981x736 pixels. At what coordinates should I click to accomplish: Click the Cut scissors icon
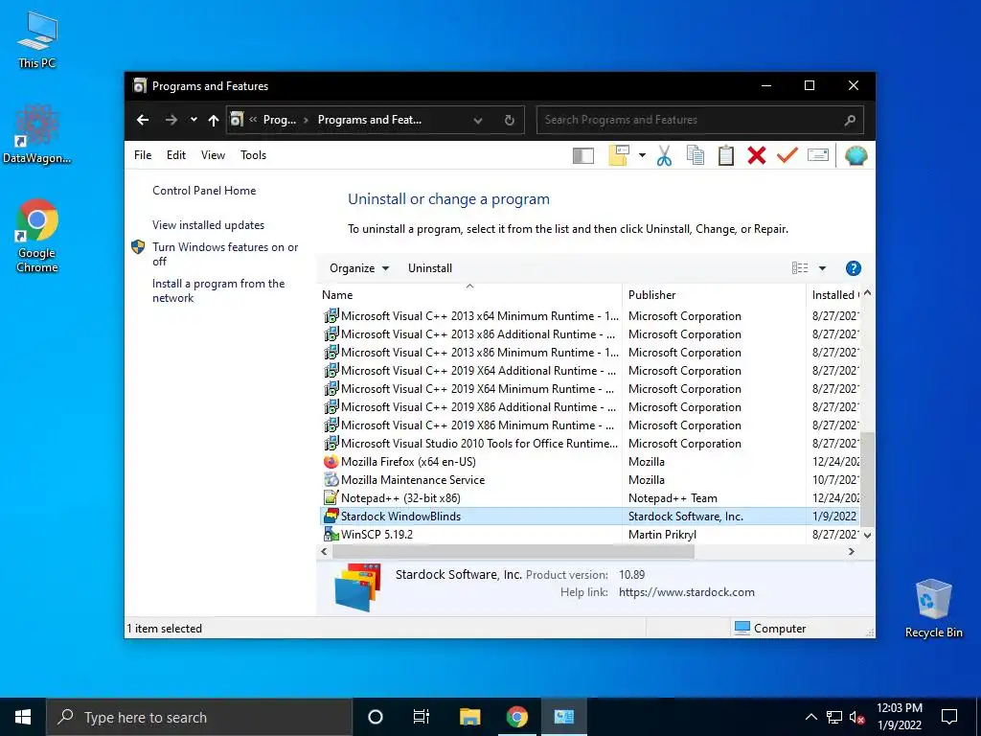pyautogui.click(x=665, y=155)
